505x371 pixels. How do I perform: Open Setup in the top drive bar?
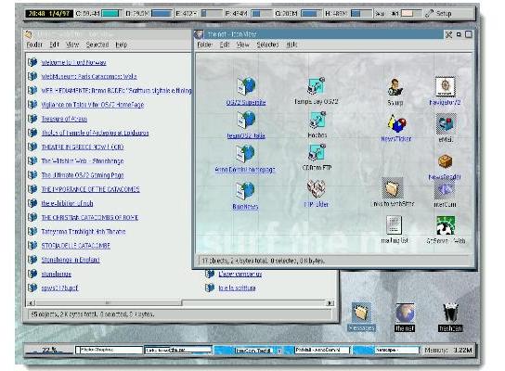(x=444, y=14)
